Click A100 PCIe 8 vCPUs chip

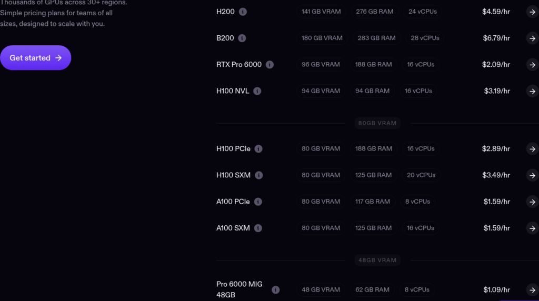(x=417, y=202)
